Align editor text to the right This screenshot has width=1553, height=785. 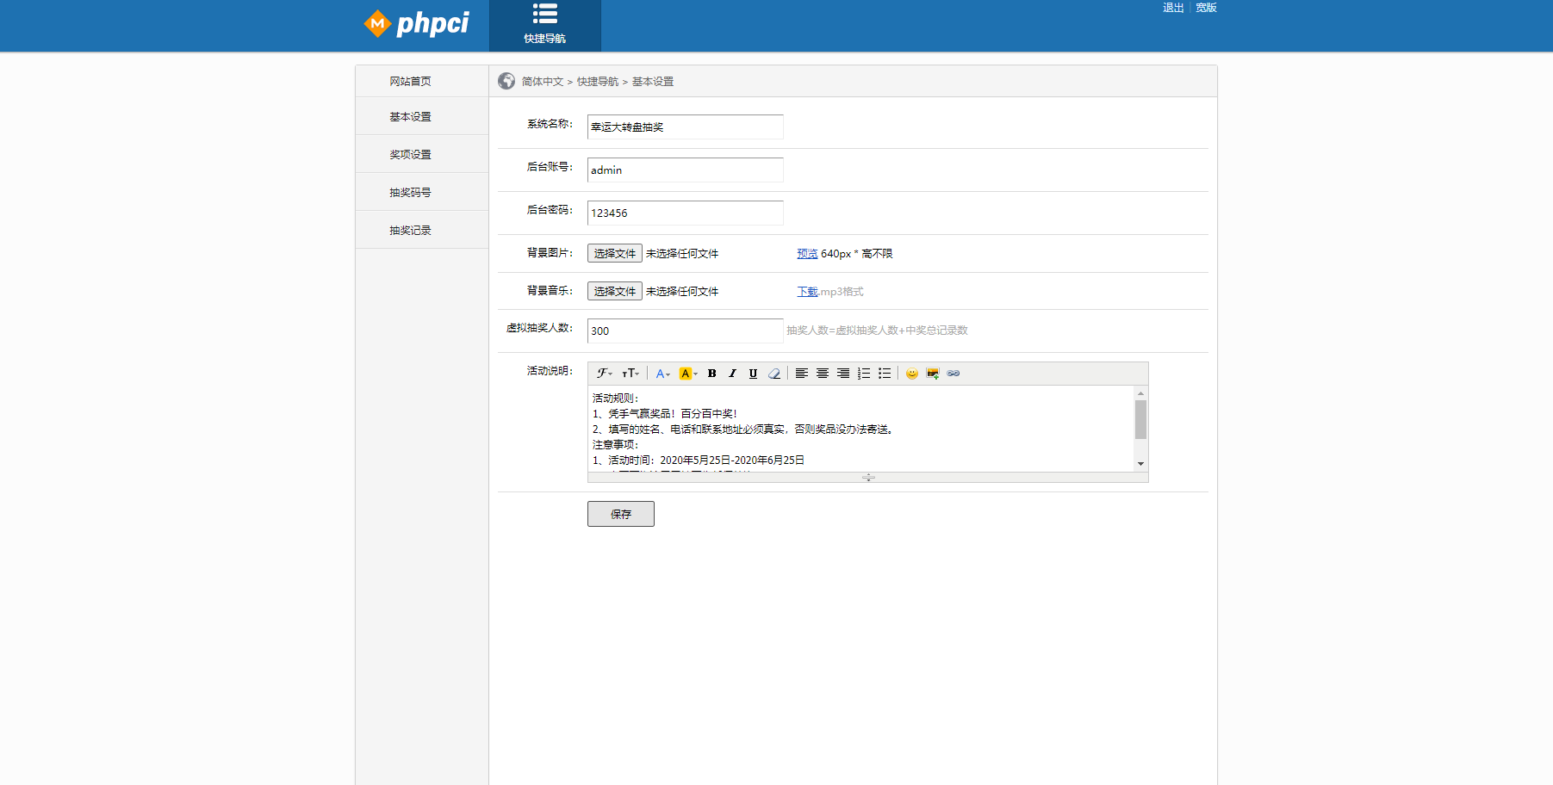[843, 374]
